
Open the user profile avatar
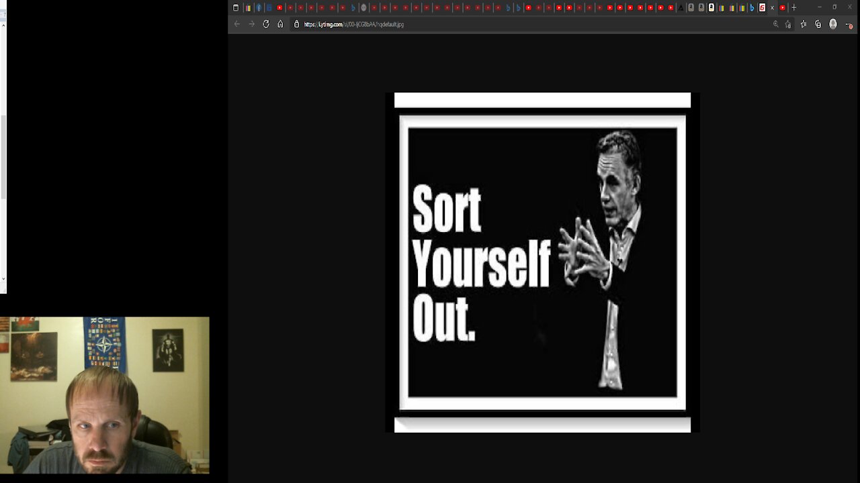point(833,24)
